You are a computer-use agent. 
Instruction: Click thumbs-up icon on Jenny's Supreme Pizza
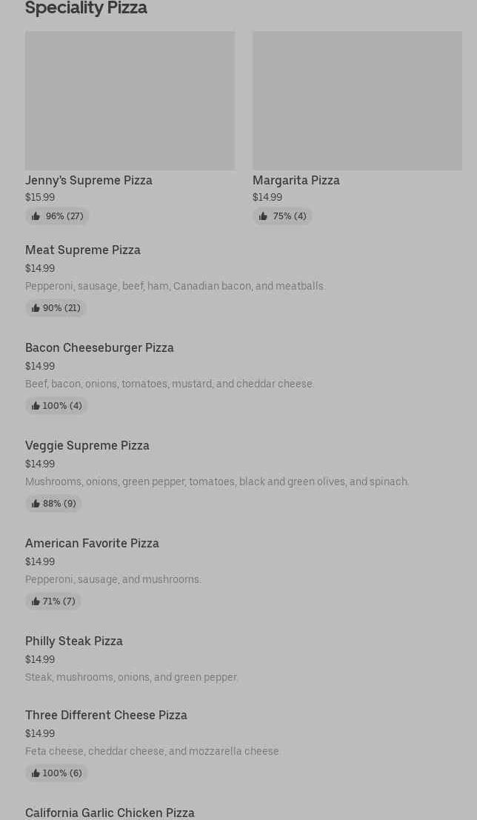36,216
